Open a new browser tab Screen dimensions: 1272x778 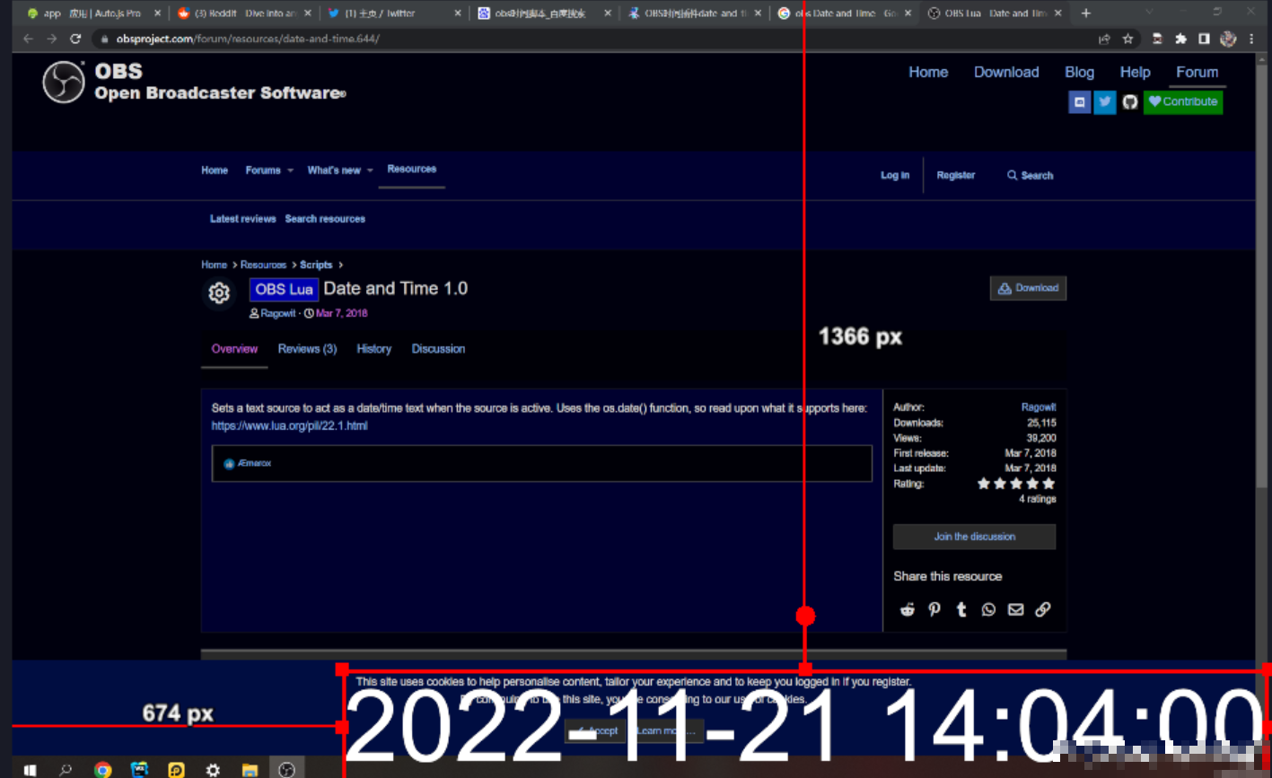[x=1086, y=13]
